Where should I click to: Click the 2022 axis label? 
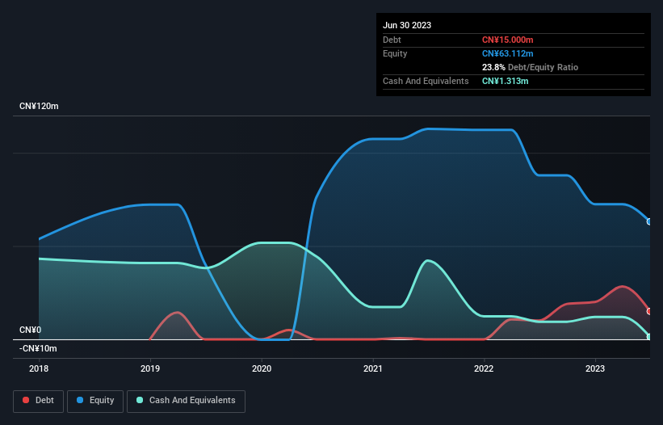[484, 368]
